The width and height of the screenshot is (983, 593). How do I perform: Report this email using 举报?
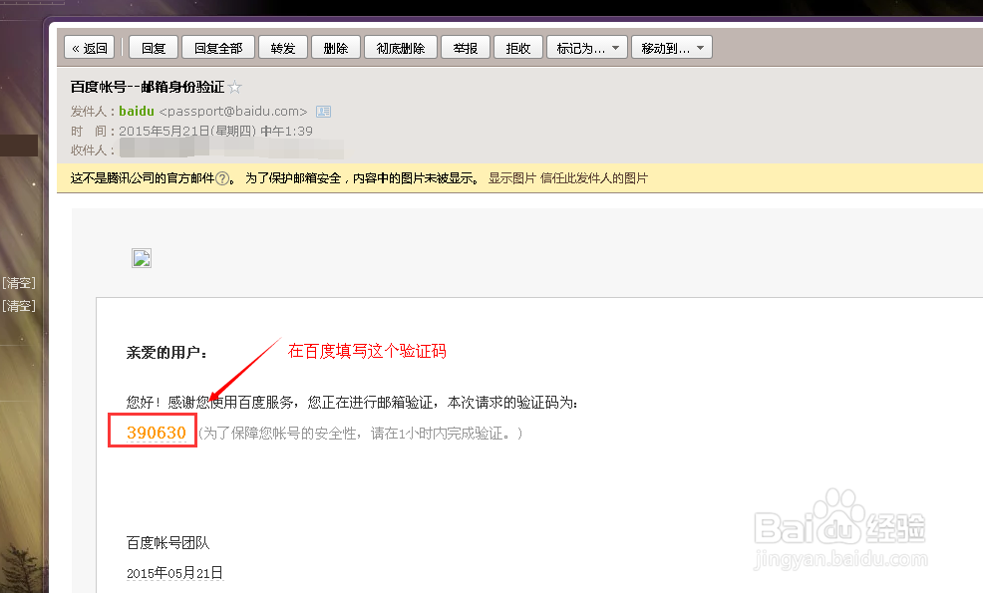click(x=465, y=46)
